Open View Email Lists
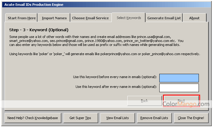This screenshot has width=213, height=128. (x=118, y=118)
